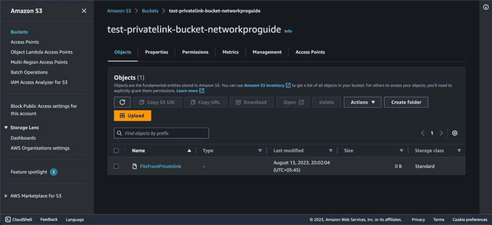Click the Delete button
This screenshot has width=492, height=225.
coord(327,102)
